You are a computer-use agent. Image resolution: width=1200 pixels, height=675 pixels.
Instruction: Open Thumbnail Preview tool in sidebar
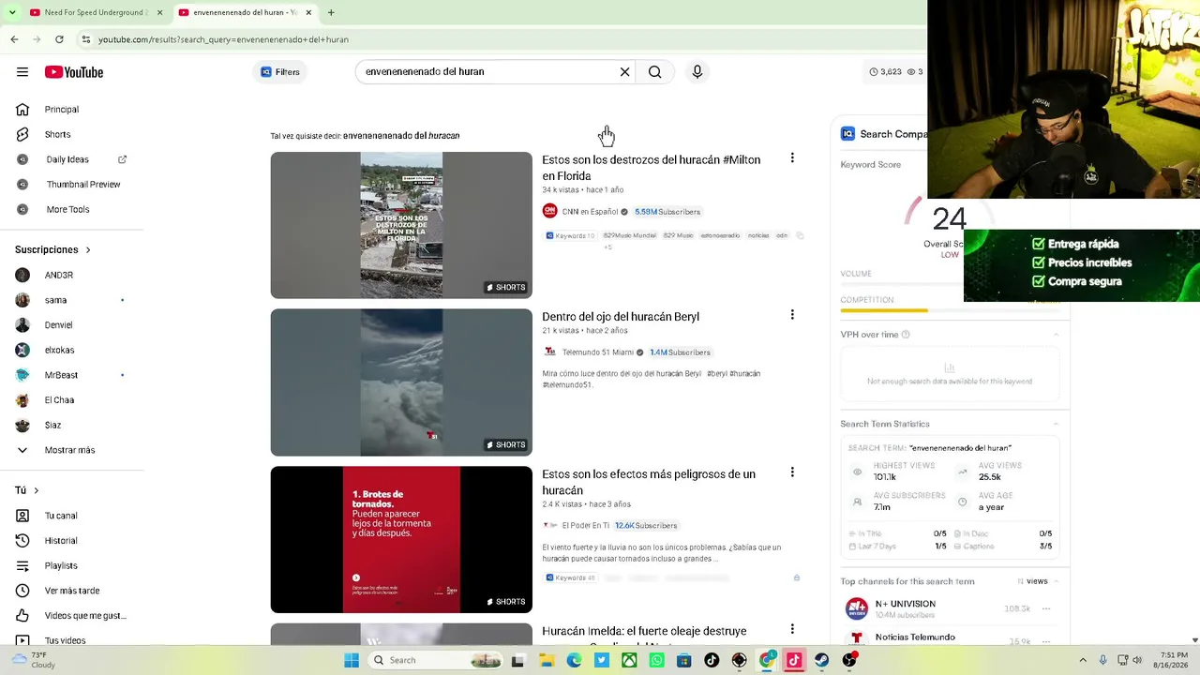coord(83,185)
